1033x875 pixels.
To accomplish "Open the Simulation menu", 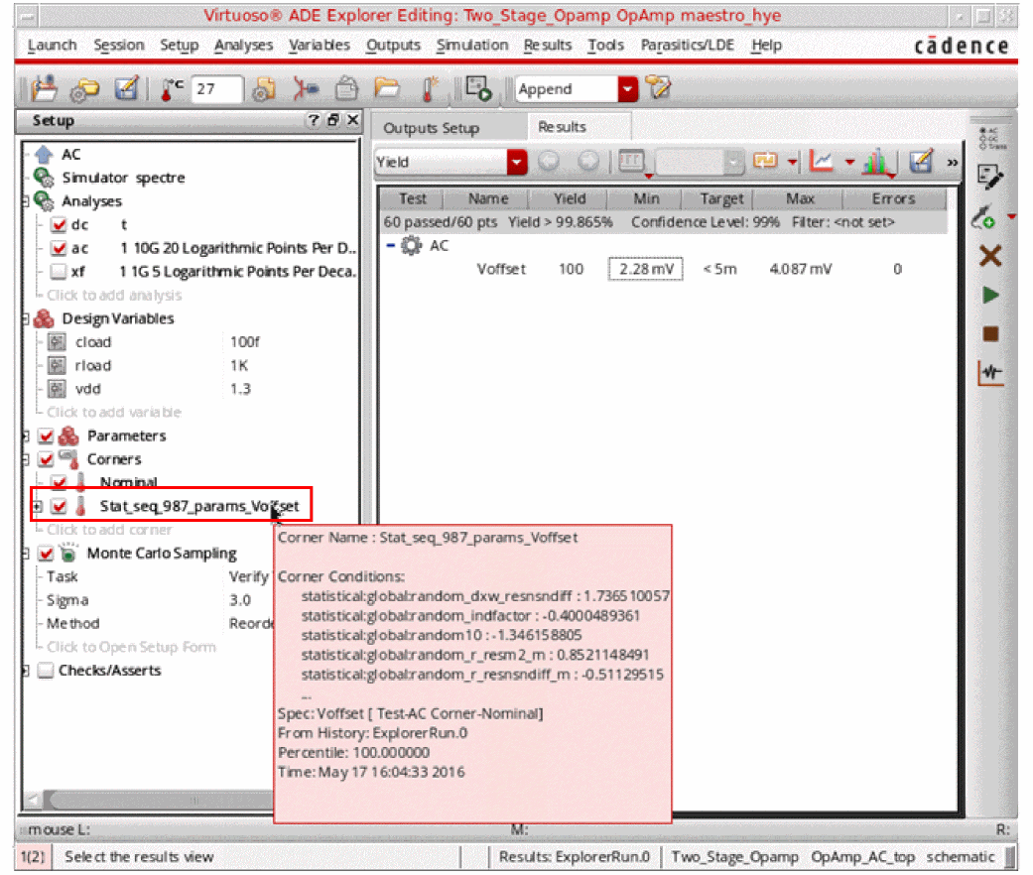I will coord(471,46).
